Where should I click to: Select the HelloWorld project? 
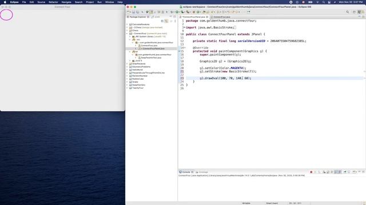pyautogui.click(x=137, y=69)
